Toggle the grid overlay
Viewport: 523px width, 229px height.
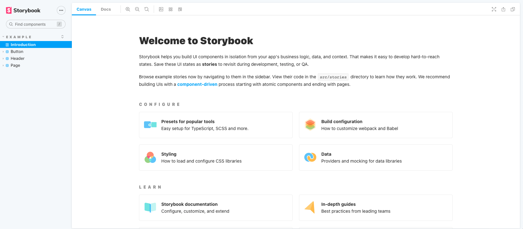(170, 9)
